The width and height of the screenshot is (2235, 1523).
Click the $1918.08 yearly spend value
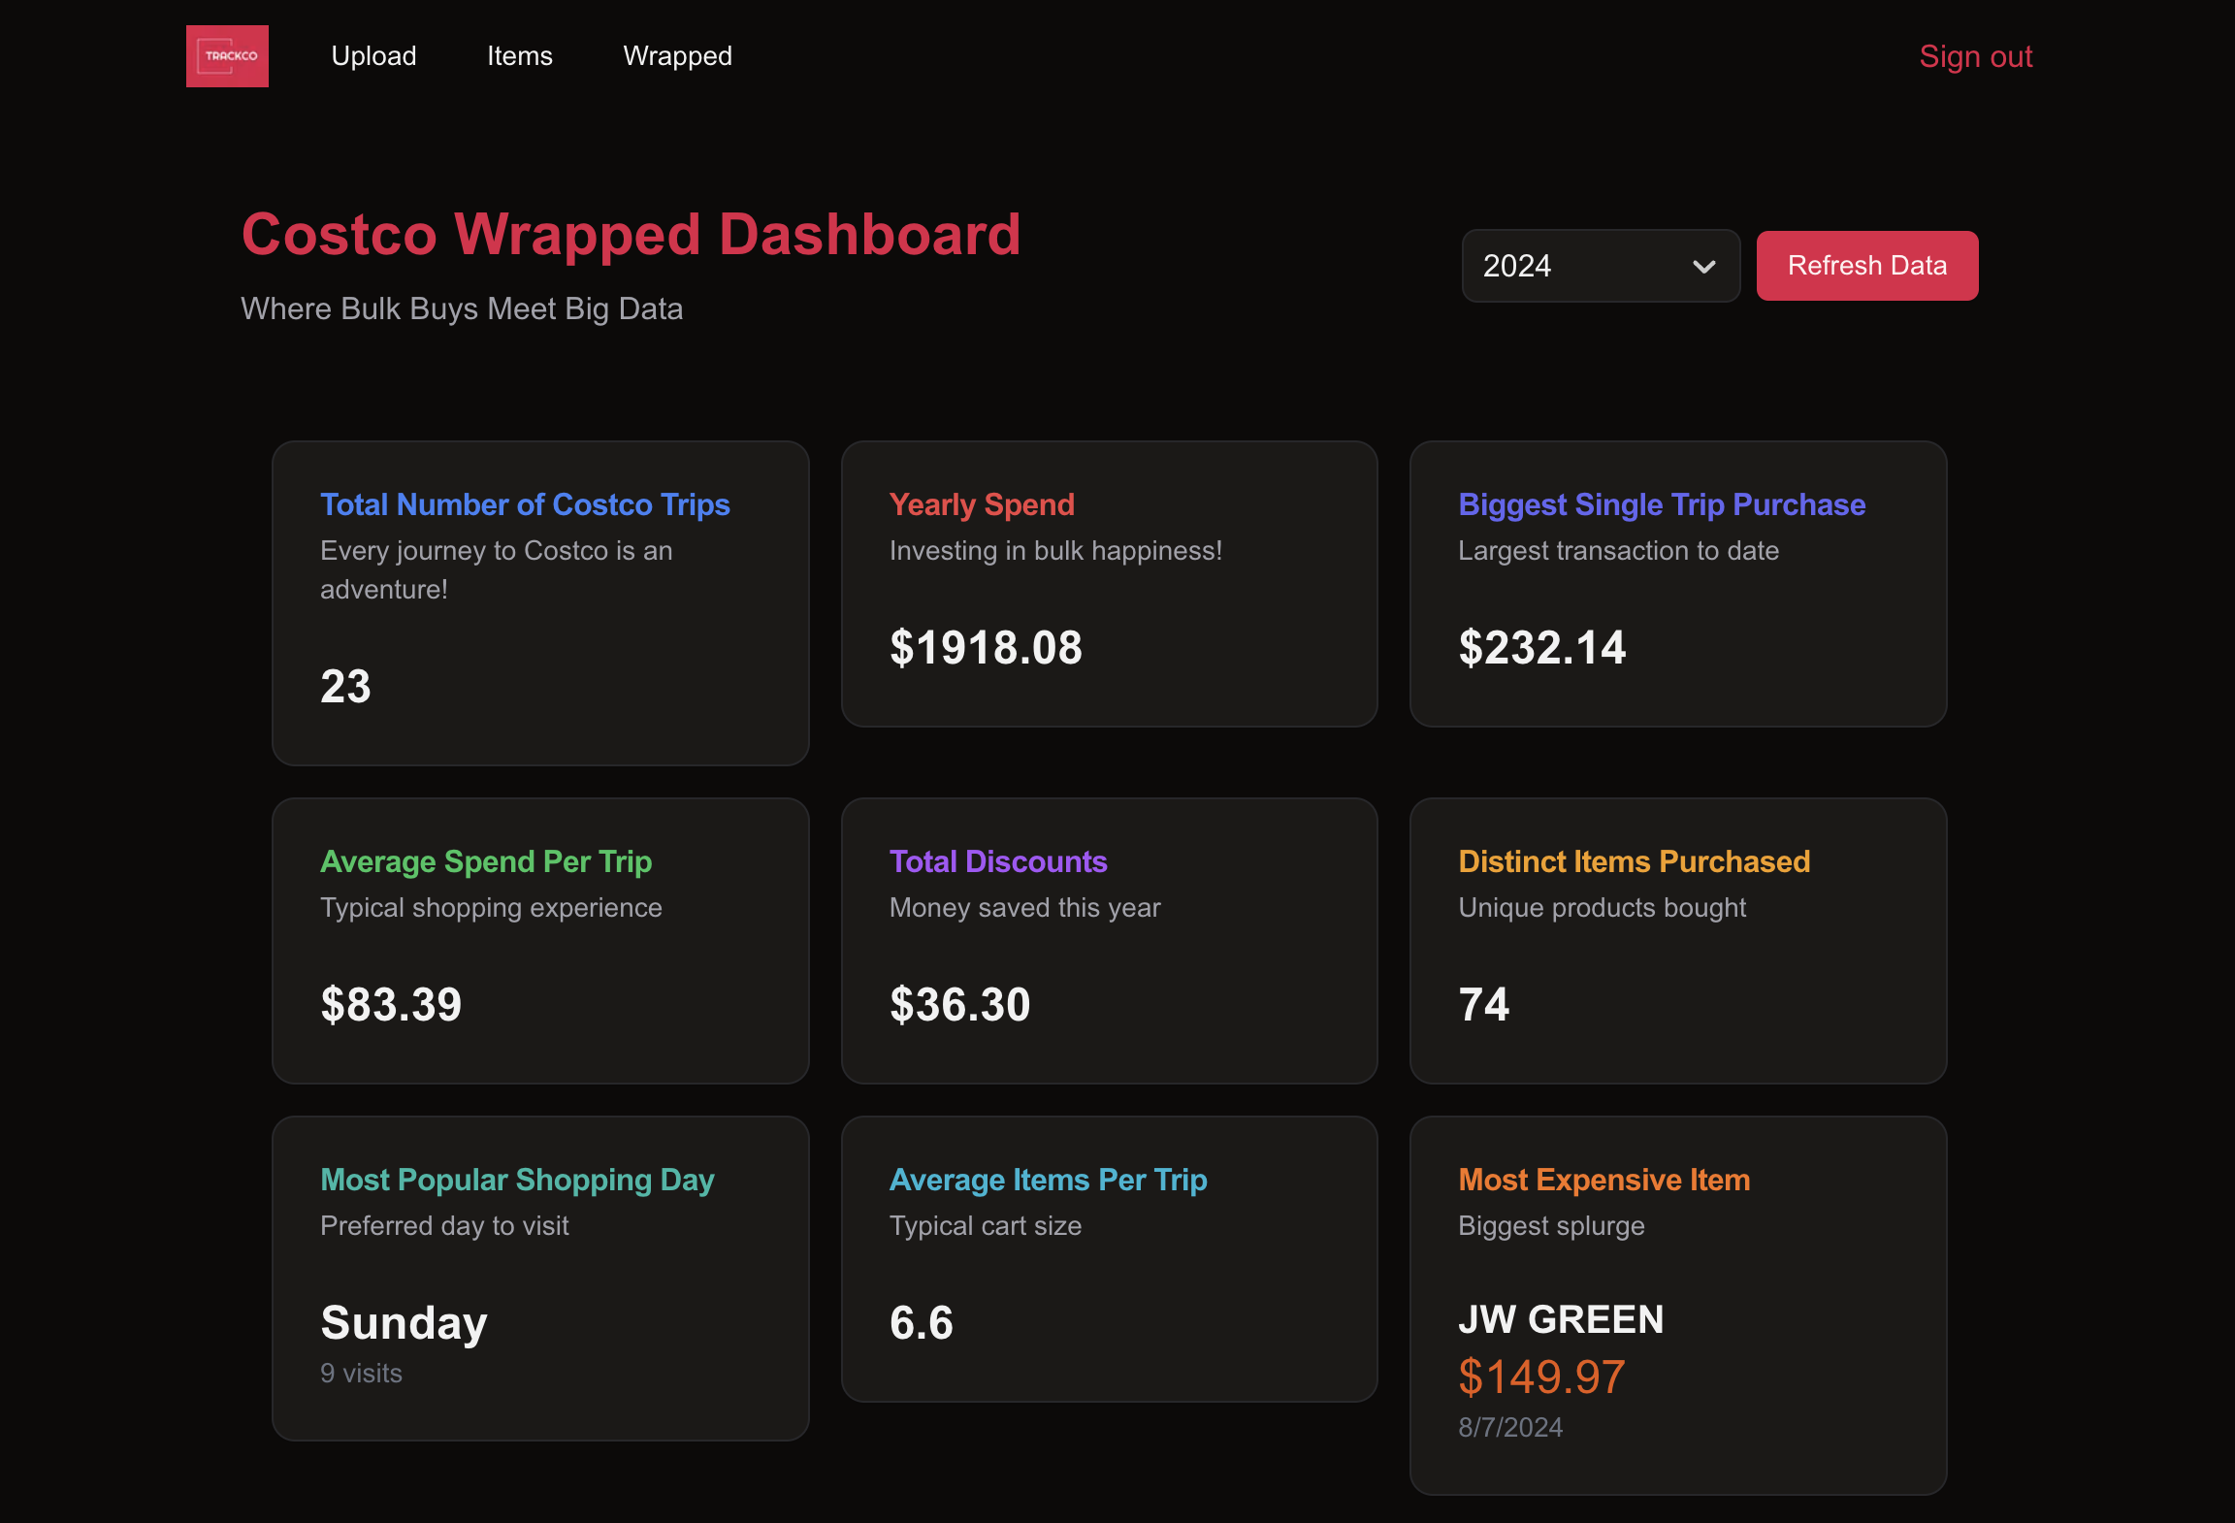[x=986, y=648]
